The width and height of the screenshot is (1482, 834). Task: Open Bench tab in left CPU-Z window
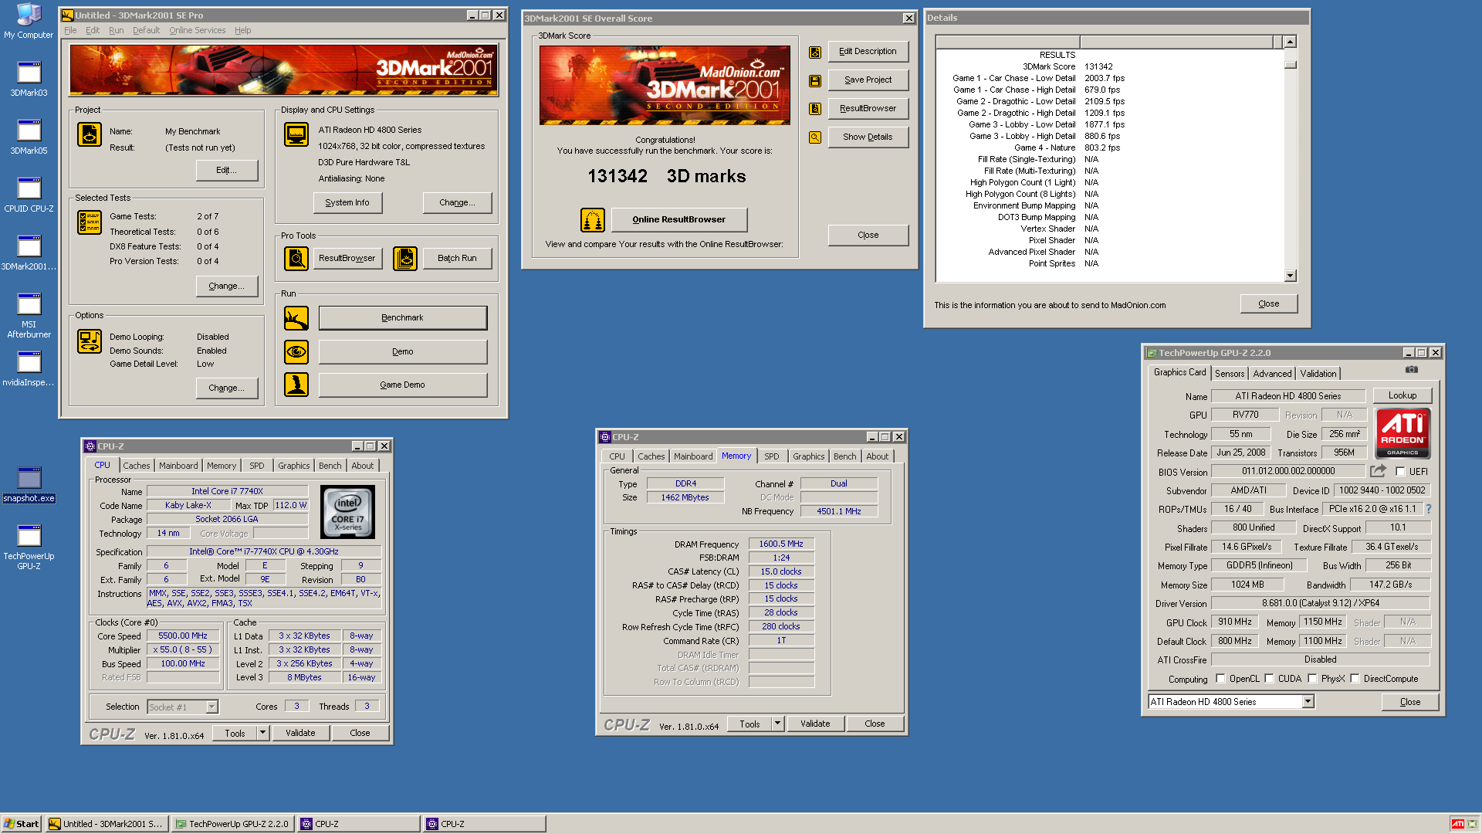coord(330,466)
